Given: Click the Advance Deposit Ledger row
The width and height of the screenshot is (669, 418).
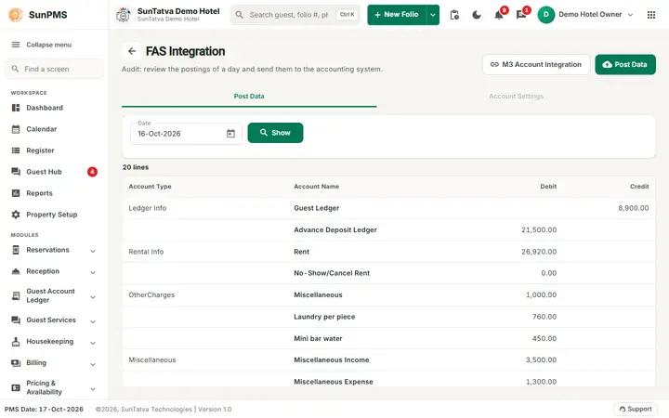Looking at the screenshot, I should point(388,230).
